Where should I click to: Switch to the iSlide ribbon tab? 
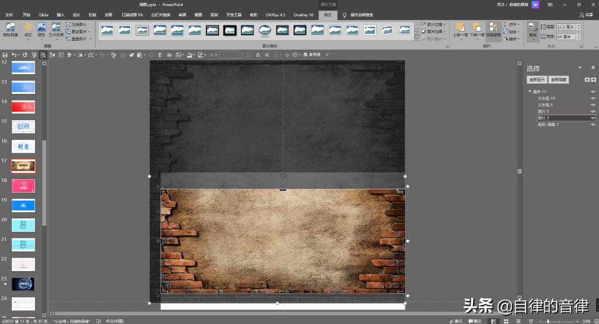click(43, 15)
